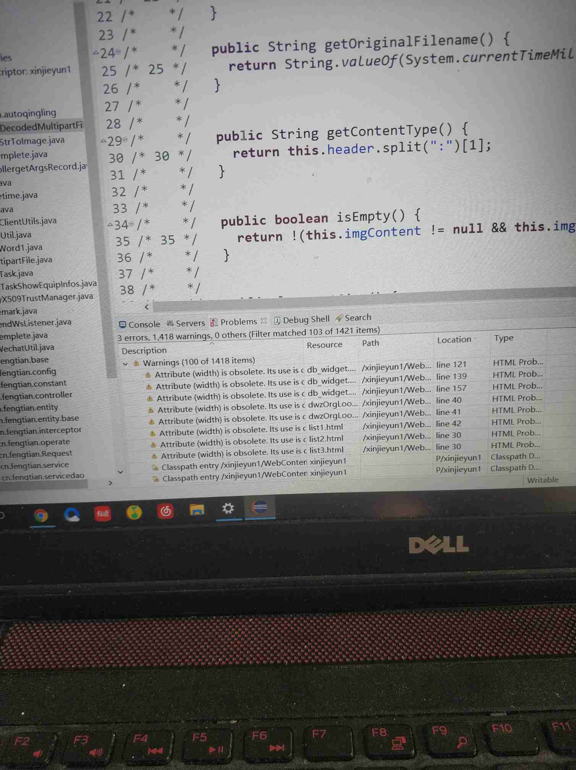The image size is (576, 770).
Task: Launch the red Youdao app icon
Action: pyautogui.click(x=103, y=513)
